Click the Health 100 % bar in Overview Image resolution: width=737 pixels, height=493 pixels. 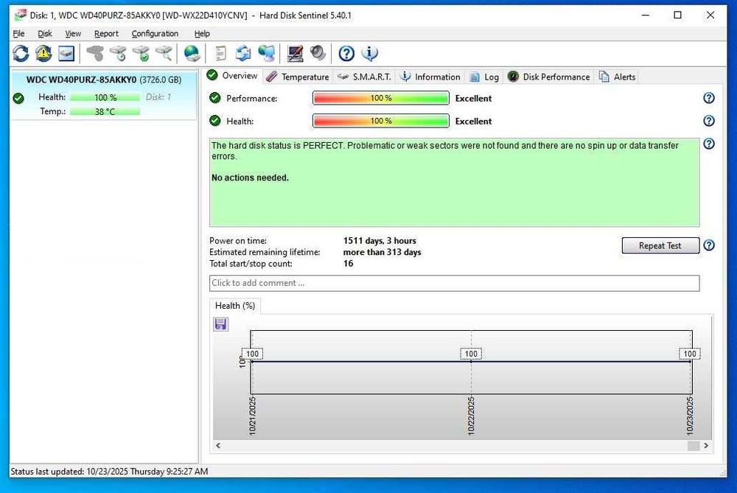(x=381, y=121)
